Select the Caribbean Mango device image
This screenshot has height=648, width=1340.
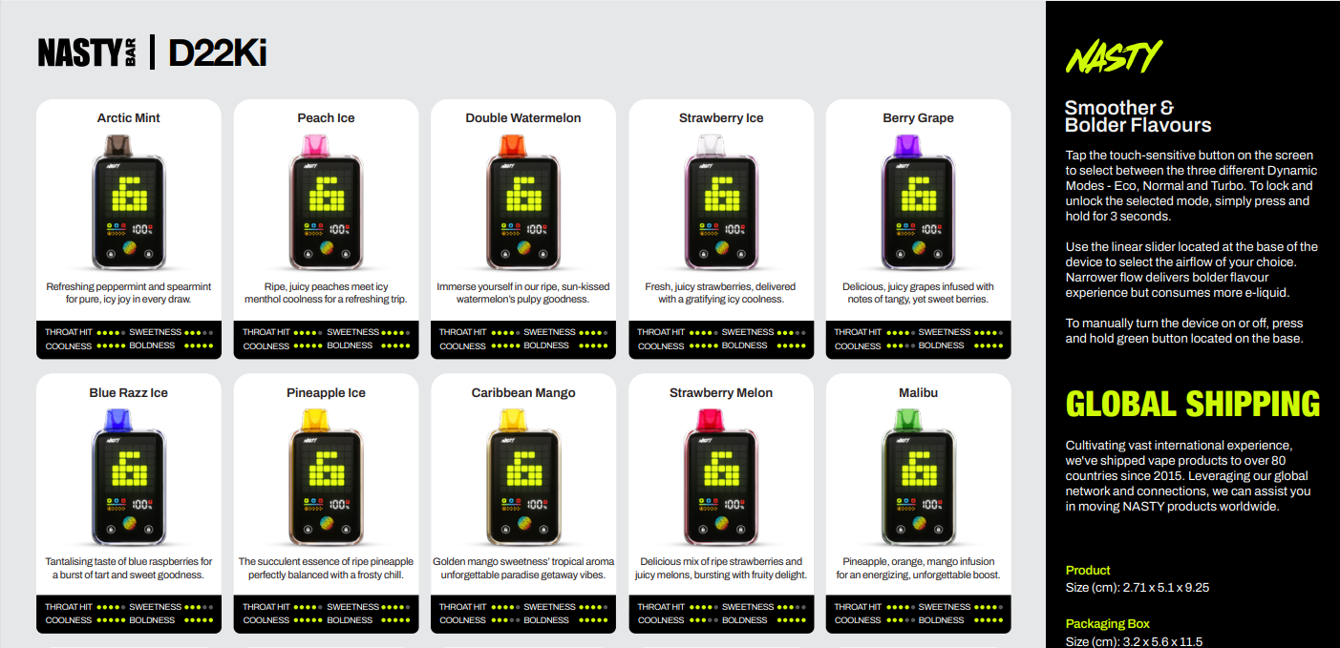click(x=523, y=477)
